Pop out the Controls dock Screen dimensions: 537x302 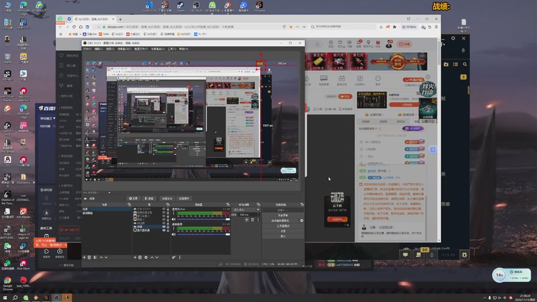pyautogui.click(x=301, y=205)
